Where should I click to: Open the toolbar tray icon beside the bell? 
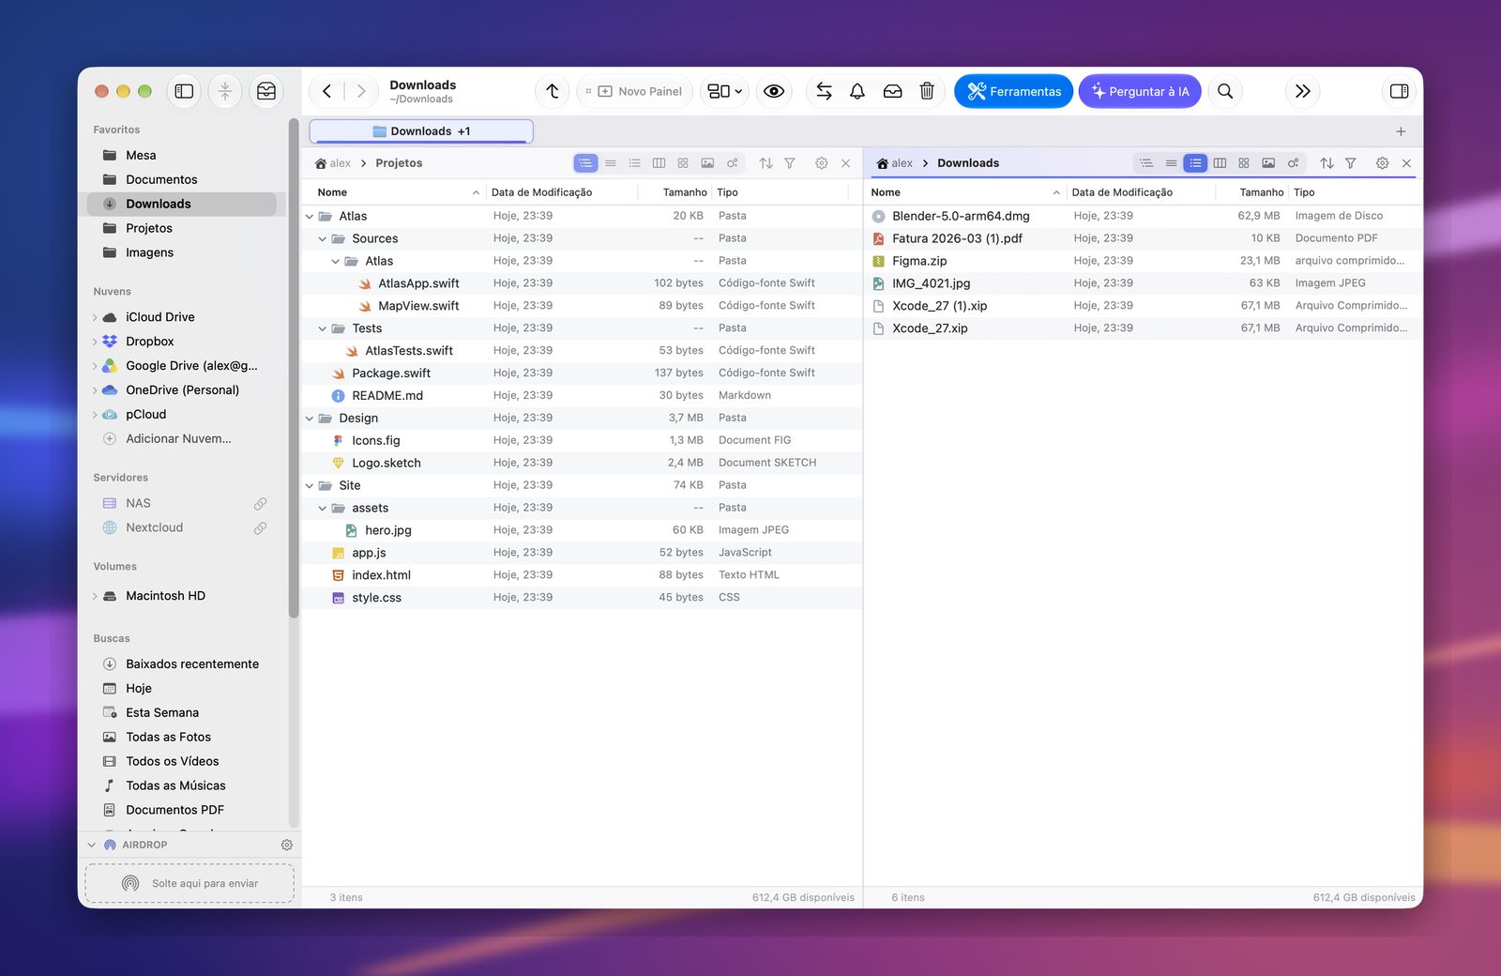coord(893,91)
